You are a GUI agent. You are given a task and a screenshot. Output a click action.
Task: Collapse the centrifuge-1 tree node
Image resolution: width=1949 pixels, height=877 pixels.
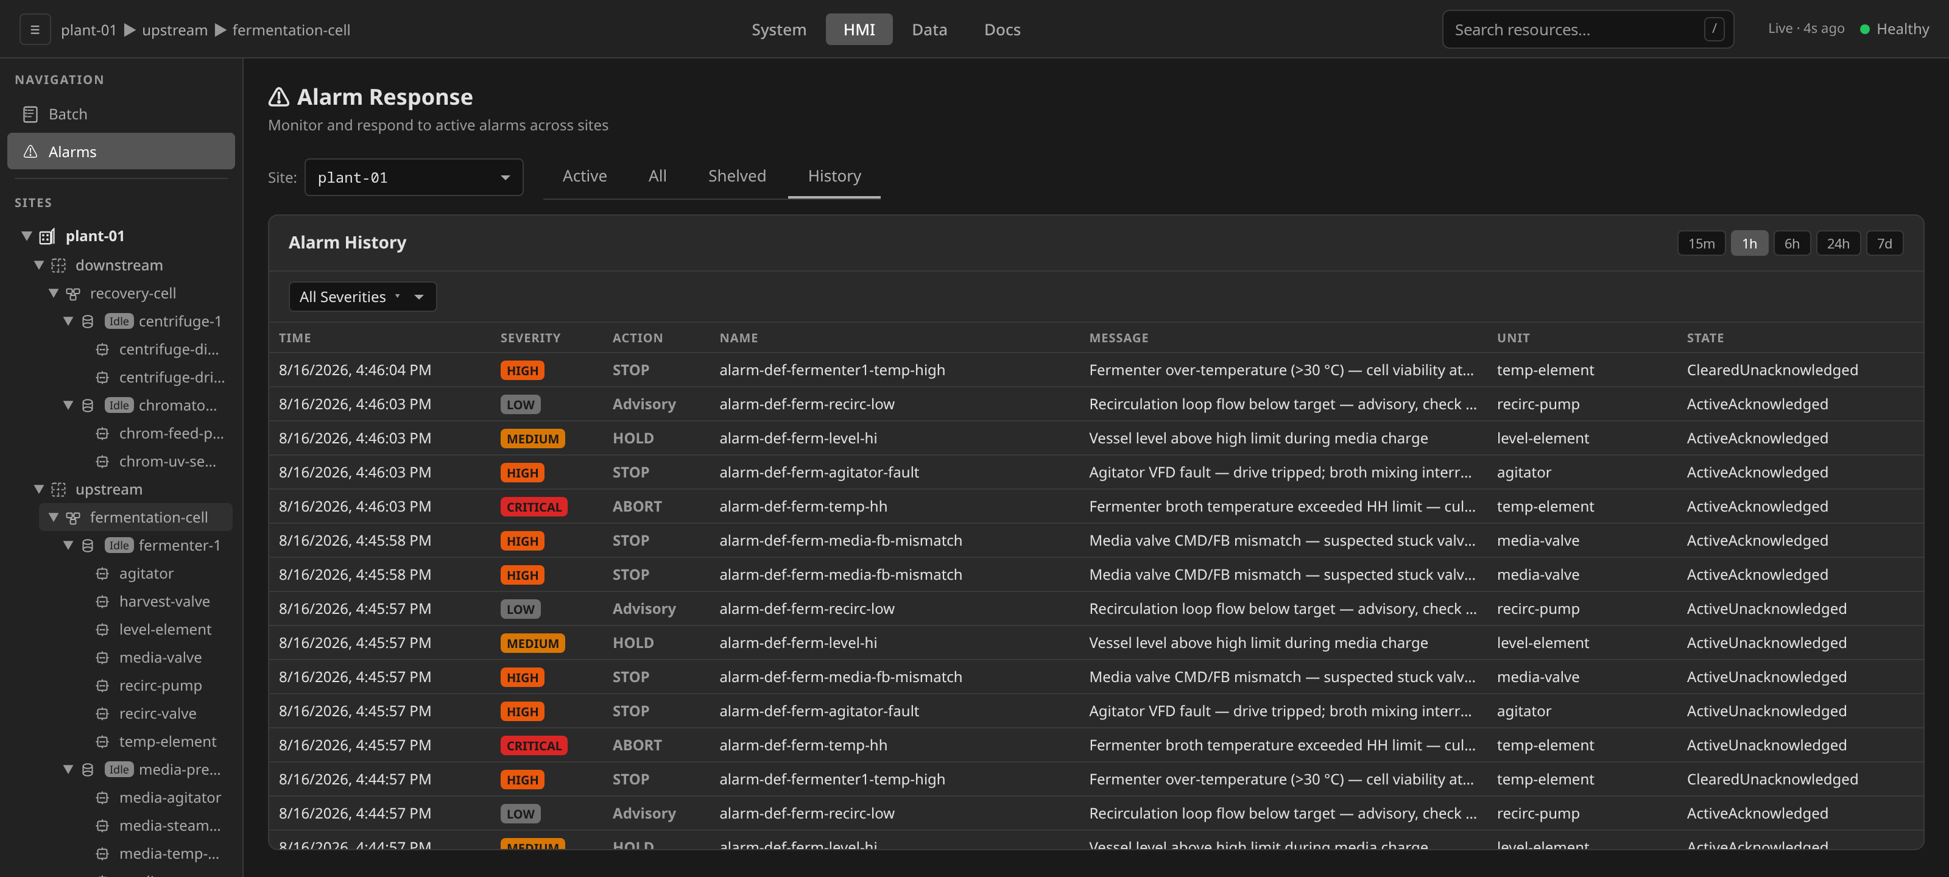point(68,321)
